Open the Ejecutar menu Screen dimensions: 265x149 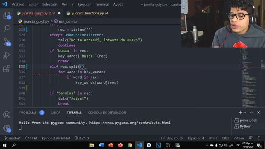[84, 5]
